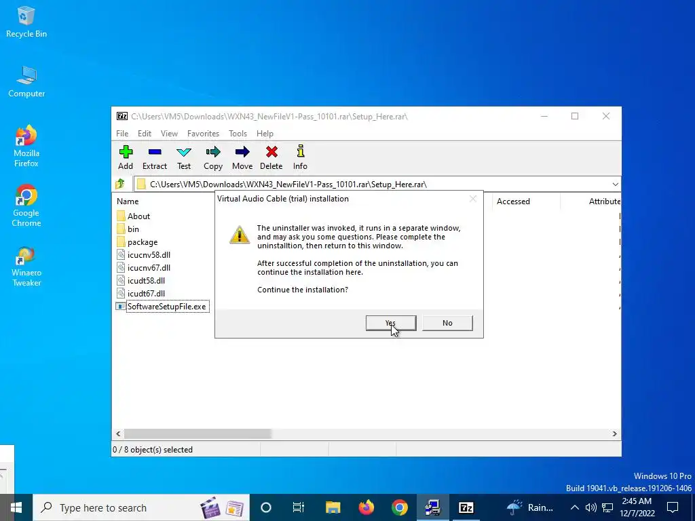Viewport: 695px width, 521px height.
Task: Open Chrome from the taskbar
Action: click(x=399, y=507)
